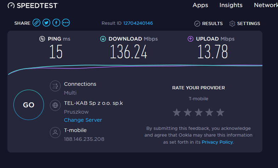Click the ping icon

tap(42, 39)
